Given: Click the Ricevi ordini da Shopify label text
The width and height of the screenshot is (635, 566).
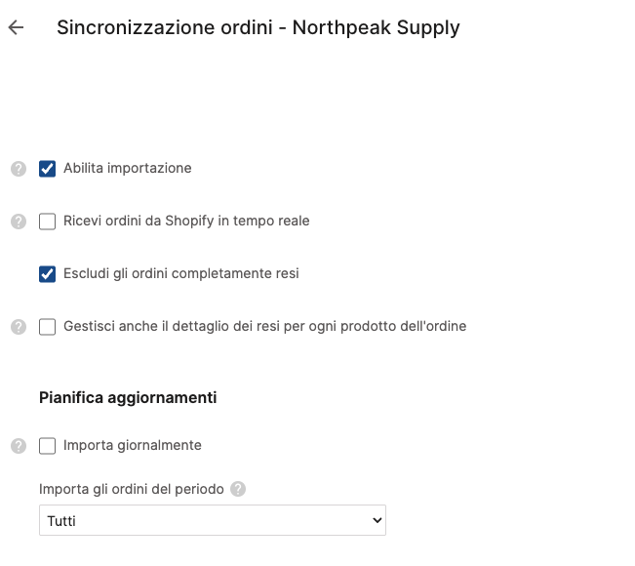Looking at the screenshot, I should 186,222.
